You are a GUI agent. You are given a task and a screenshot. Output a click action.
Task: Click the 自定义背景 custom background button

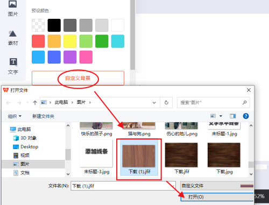click(x=78, y=78)
